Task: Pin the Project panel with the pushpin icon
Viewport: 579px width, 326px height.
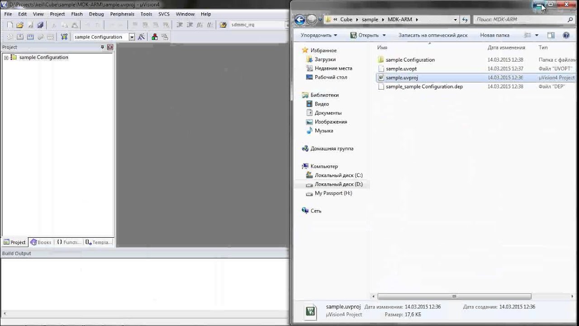Action: [x=102, y=47]
